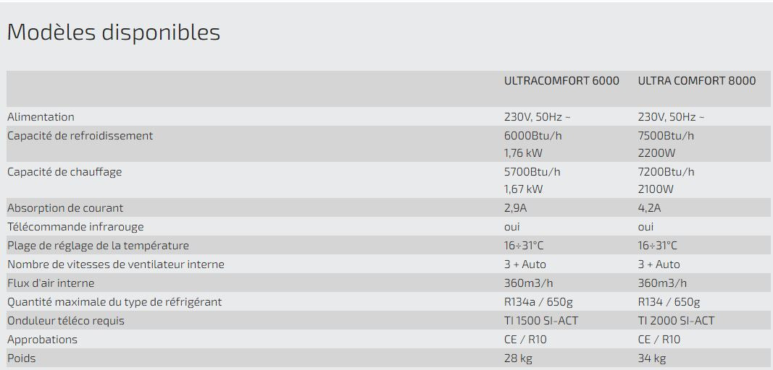Click the "Capacité de chauffage" row label
Viewport: 773px width, 370px height.
[x=64, y=172]
